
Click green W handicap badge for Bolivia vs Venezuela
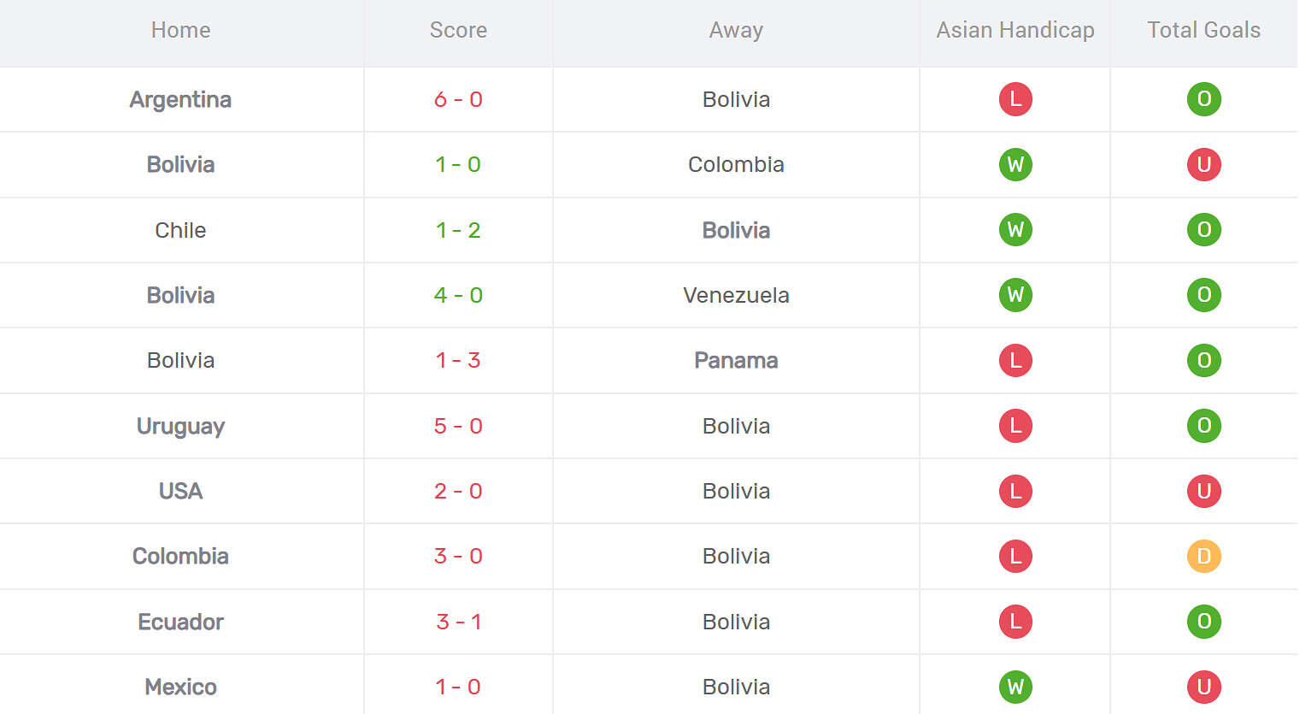click(1015, 295)
